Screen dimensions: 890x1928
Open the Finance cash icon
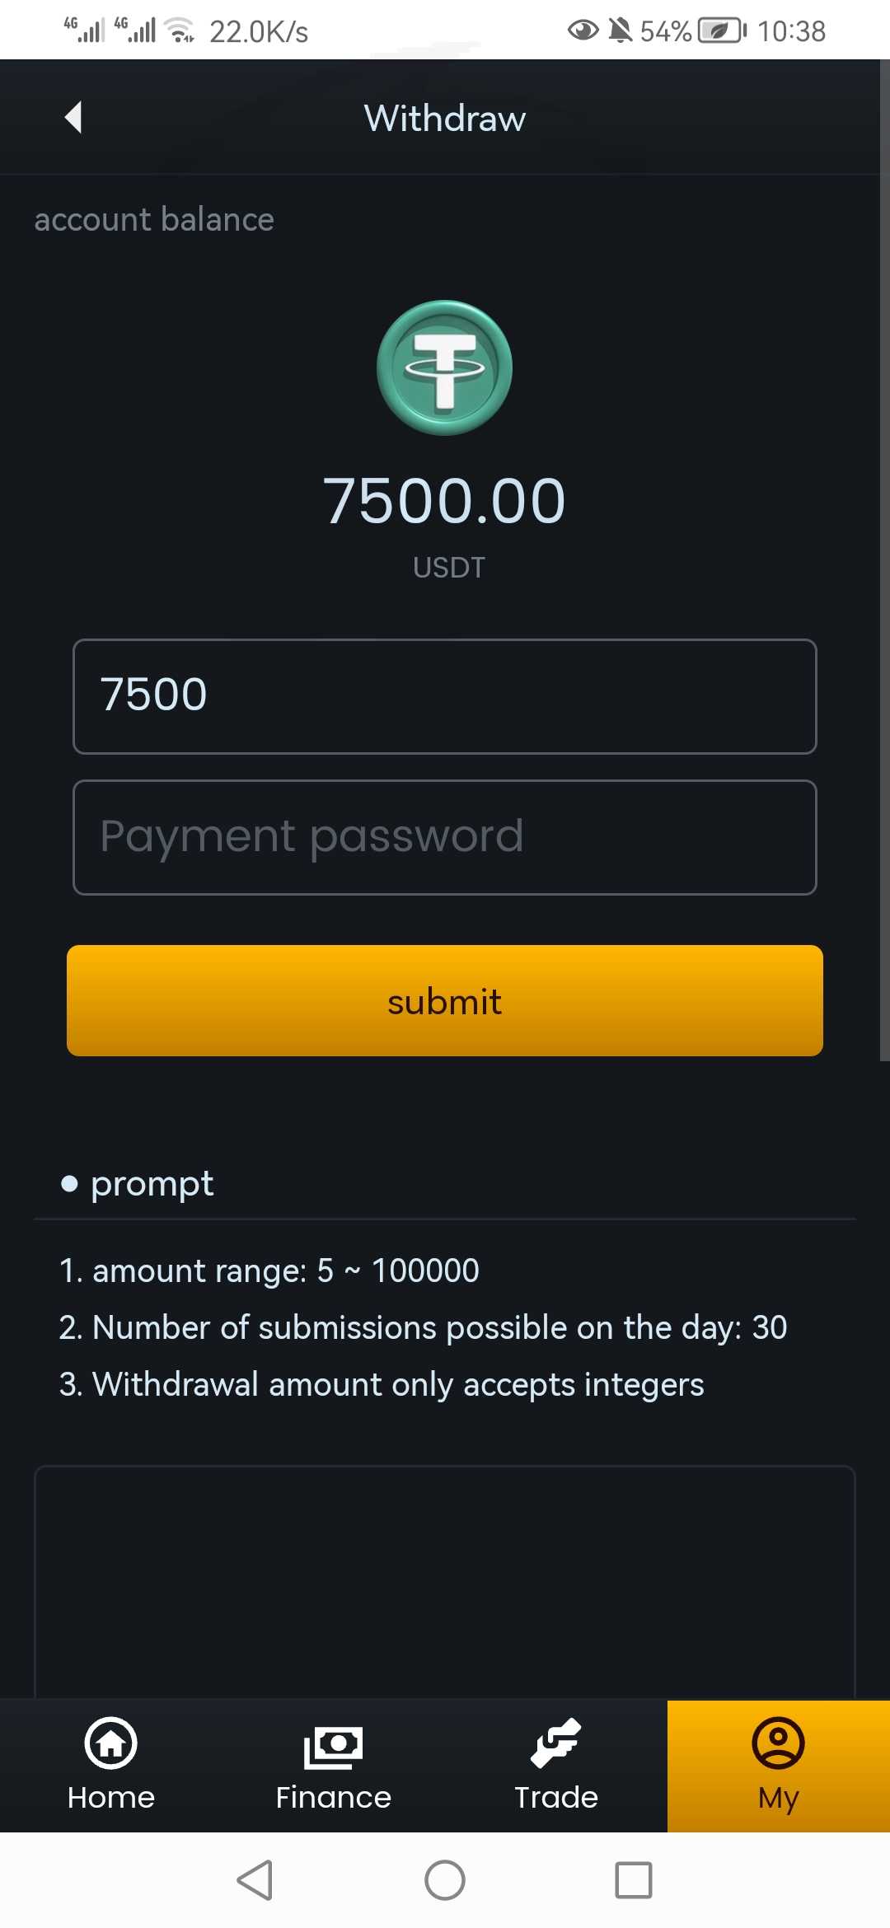point(333,1745)
